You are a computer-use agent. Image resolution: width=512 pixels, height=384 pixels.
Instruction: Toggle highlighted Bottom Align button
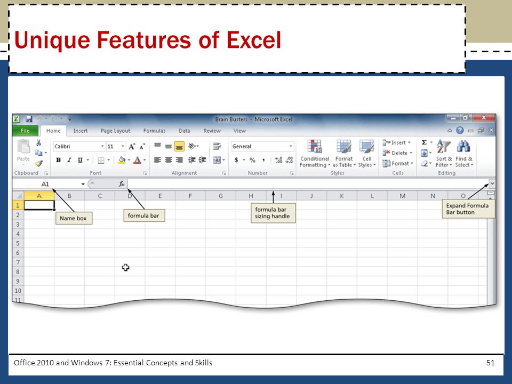click(179, 146)
